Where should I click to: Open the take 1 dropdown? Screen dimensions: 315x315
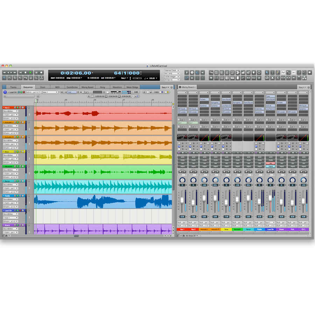(50, 92)
